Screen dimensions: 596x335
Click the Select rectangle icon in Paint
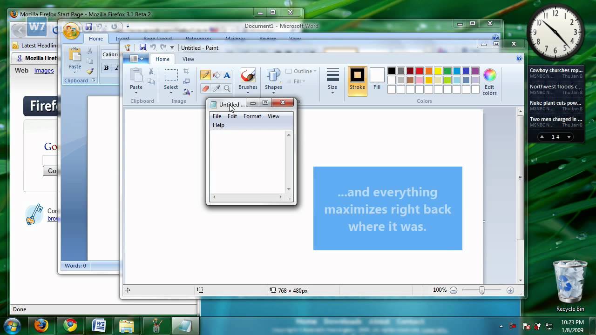171,75
